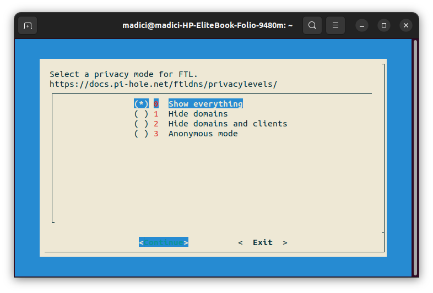Viewport: 433px width, 293px height.
Task: Open a new terminal tab
Action: pos(28,25)
